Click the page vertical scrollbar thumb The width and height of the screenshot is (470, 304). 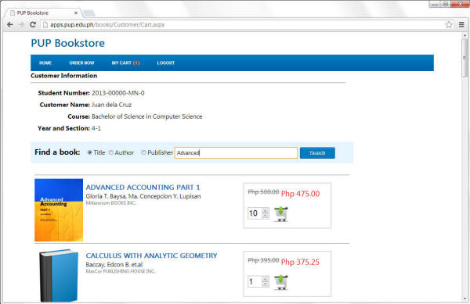click(465, 57)
